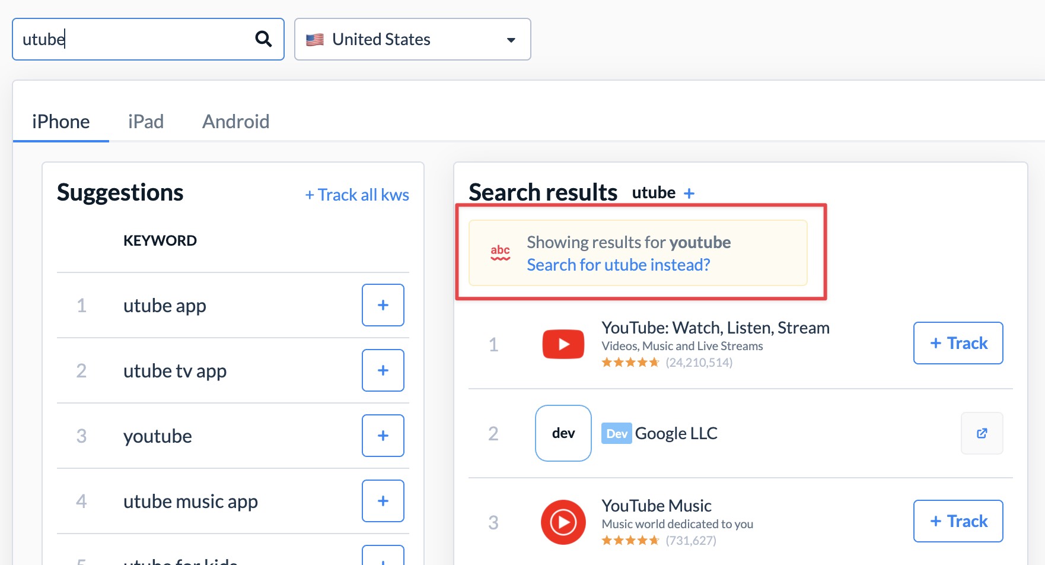
Task: Click Search for utube instead link
Action: coord(619,265)
